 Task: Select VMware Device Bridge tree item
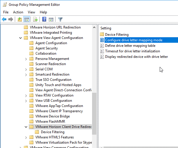[x=53, y=116]
